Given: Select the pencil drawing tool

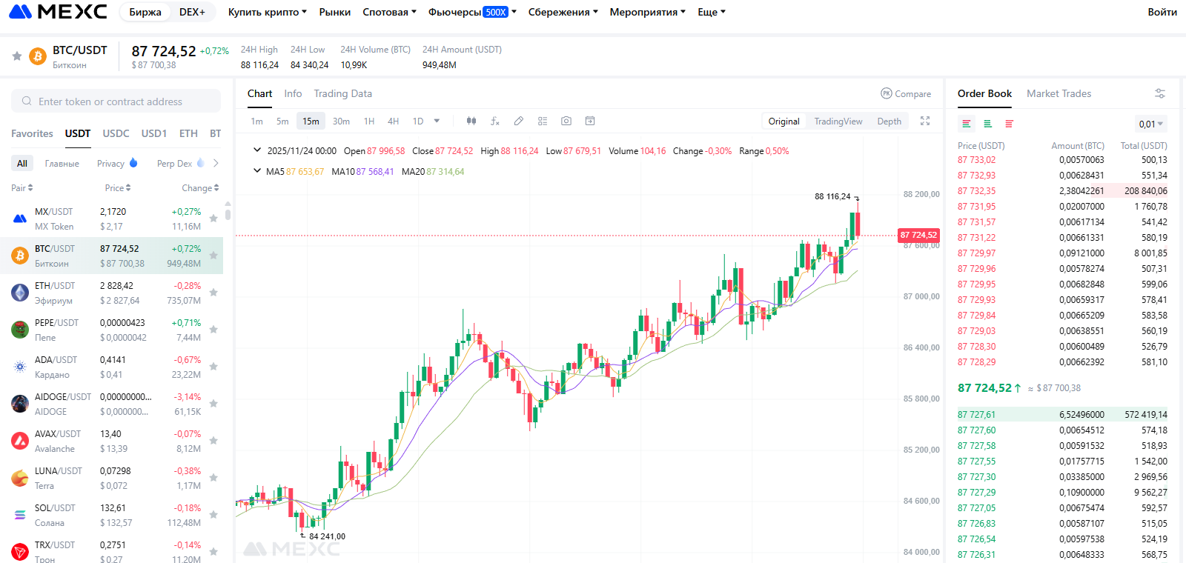Looking at the screenshot, I should pyautogui.click(x=519, y=121).
